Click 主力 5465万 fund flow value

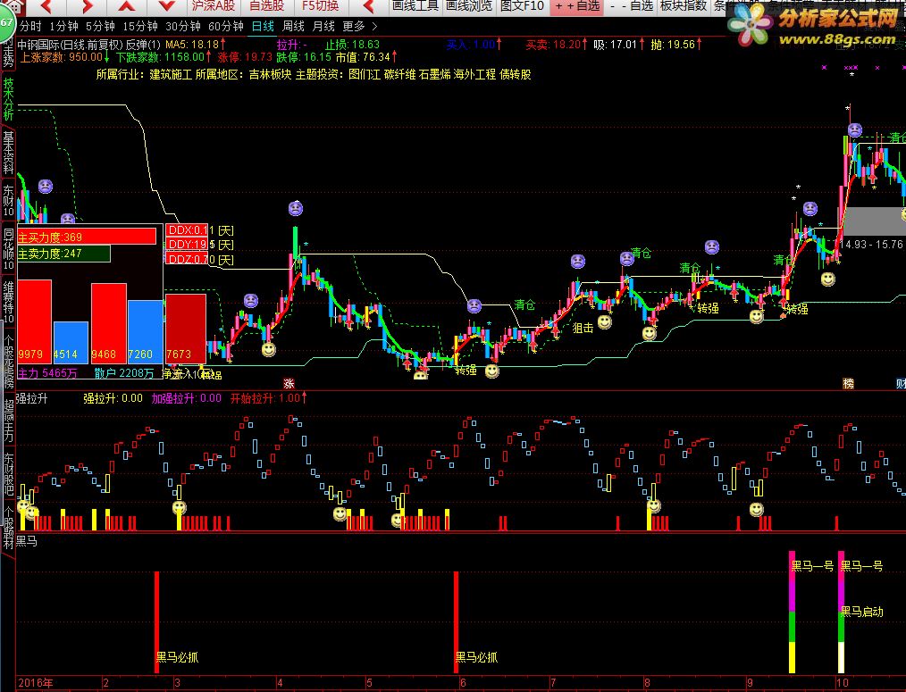(x=46, y=373)
